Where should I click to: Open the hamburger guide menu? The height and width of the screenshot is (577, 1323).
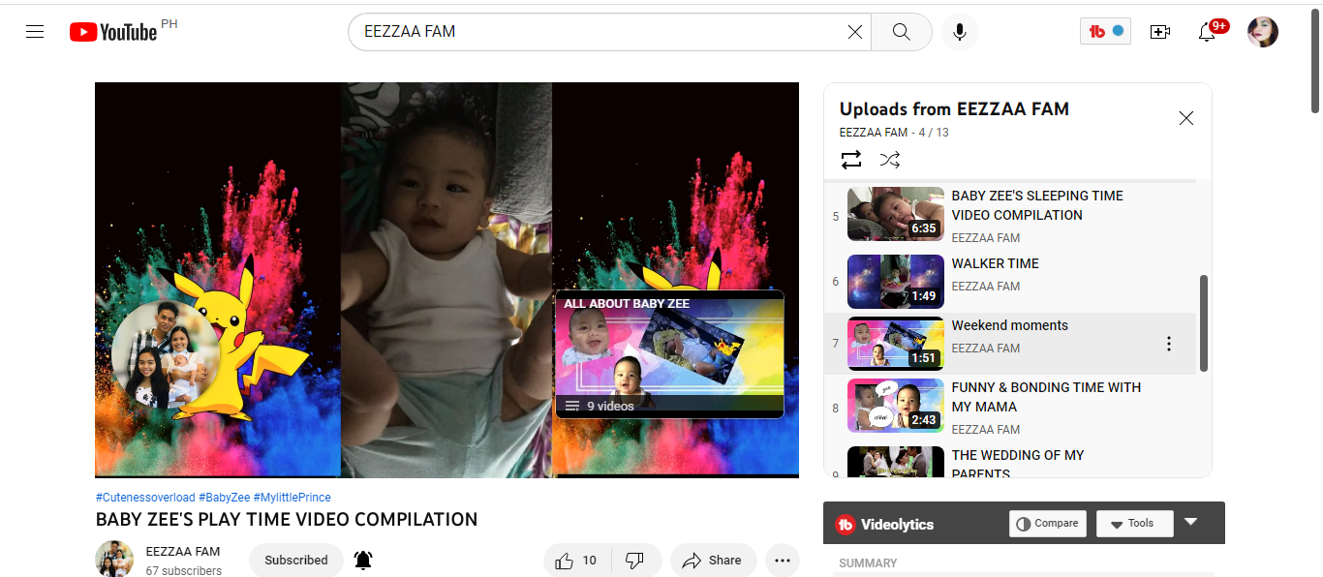click(35, 32)
